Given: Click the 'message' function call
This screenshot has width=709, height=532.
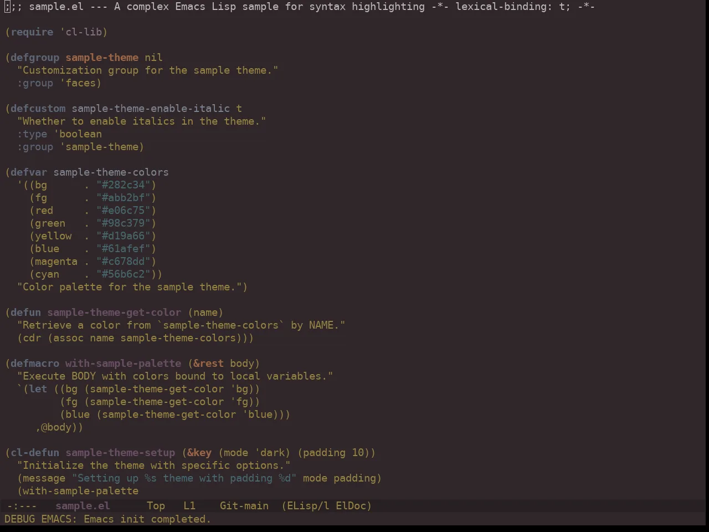Looking at the screenshot, I should [x=44, y=478].
